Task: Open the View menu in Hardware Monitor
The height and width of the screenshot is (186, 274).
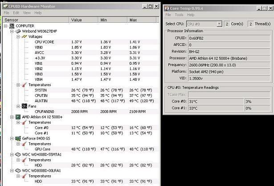Action: coord(27,13)
